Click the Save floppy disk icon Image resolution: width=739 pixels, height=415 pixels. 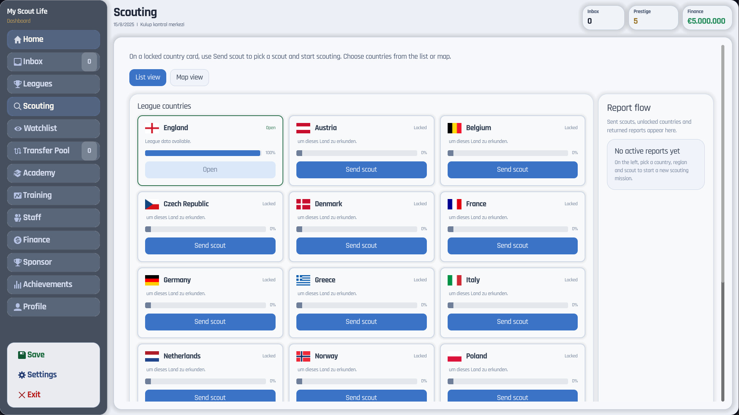[x=22, y=355]
